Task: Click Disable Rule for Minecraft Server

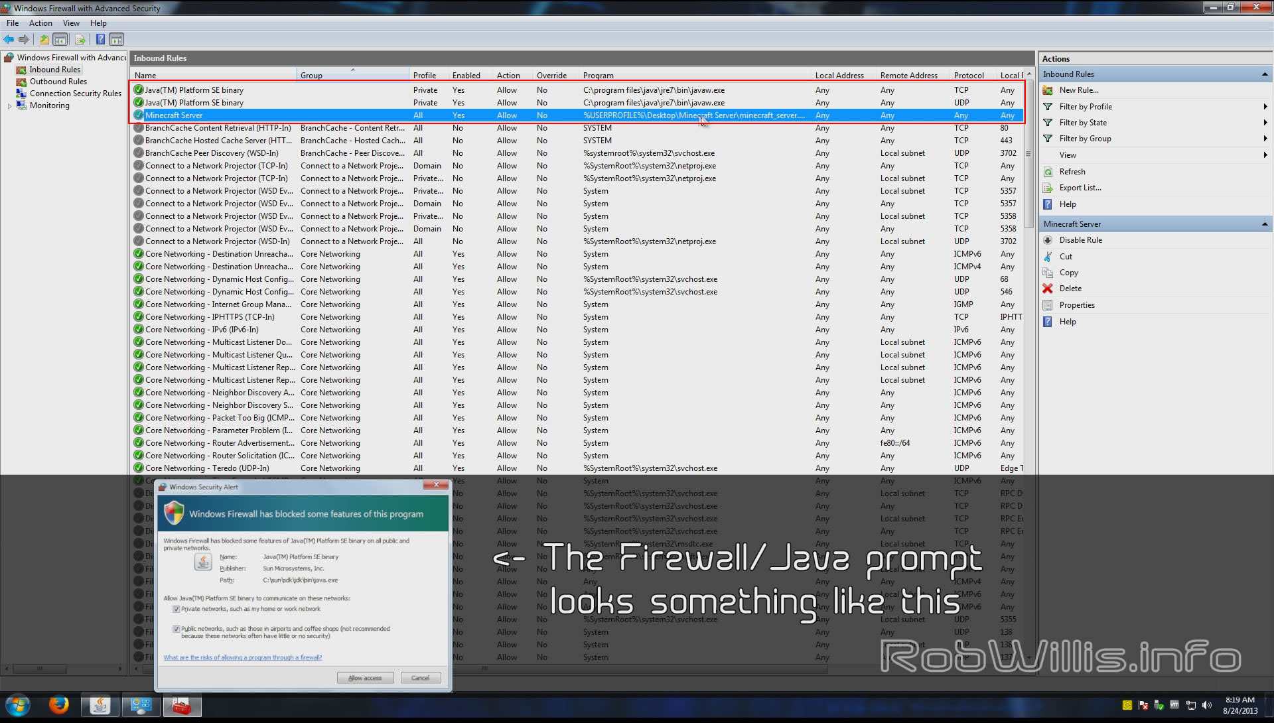Action: pos(1080,240)
